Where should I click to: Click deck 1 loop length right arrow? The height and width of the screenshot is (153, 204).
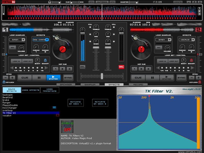[x=46, y=68]
